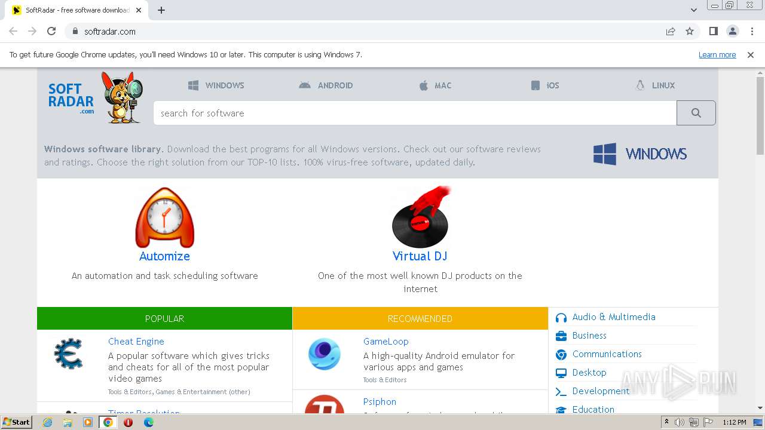
Task: Dismiss the Chrome update notification bar
Action: point(751,54)
